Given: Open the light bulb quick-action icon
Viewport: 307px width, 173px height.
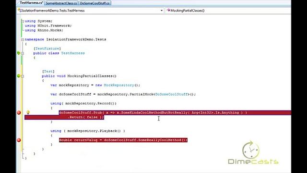Looking at the screenshot, I should [28, 112].
